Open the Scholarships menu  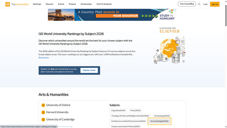(86, 4)
